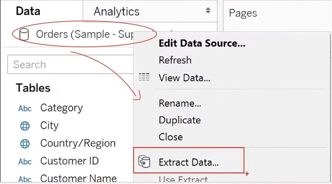
Task: Select Duplicate to copy the data source
Action: [180, 120]
